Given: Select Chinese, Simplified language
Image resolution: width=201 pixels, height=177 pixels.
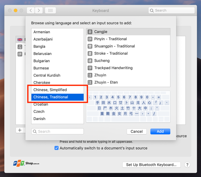Looking at the screenshot, I should pyautogui.click(x=58, y=90).
